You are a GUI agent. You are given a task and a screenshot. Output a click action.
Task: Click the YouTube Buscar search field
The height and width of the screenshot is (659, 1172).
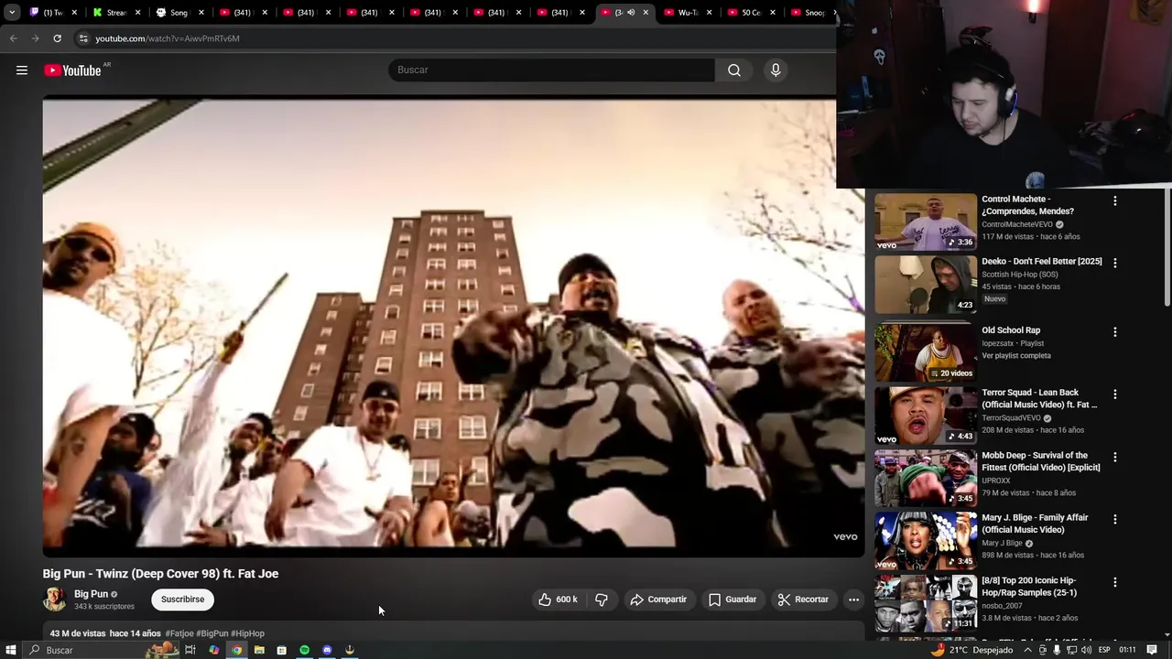(551, 70)
